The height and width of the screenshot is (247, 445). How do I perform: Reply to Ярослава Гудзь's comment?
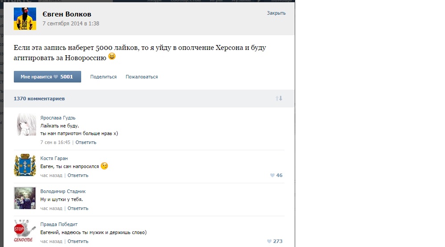[86, 142]
